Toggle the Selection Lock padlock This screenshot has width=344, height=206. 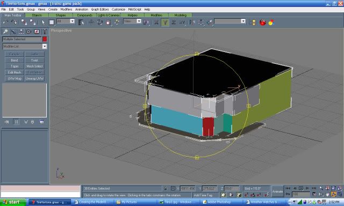pos(166,188)
